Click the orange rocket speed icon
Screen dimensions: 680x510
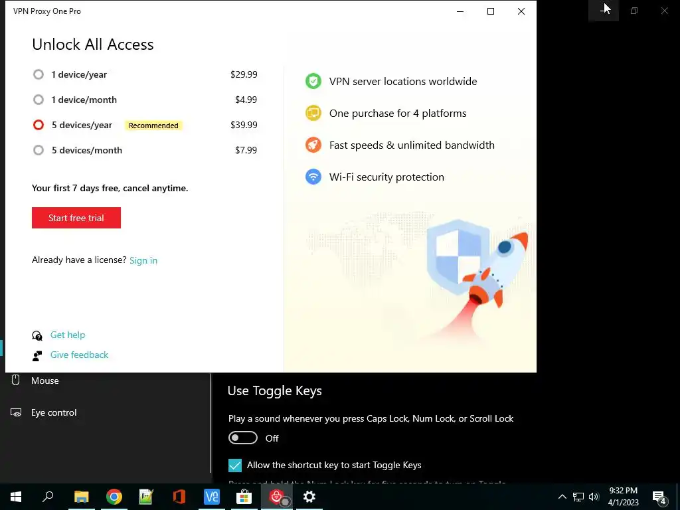coord(313,145)
